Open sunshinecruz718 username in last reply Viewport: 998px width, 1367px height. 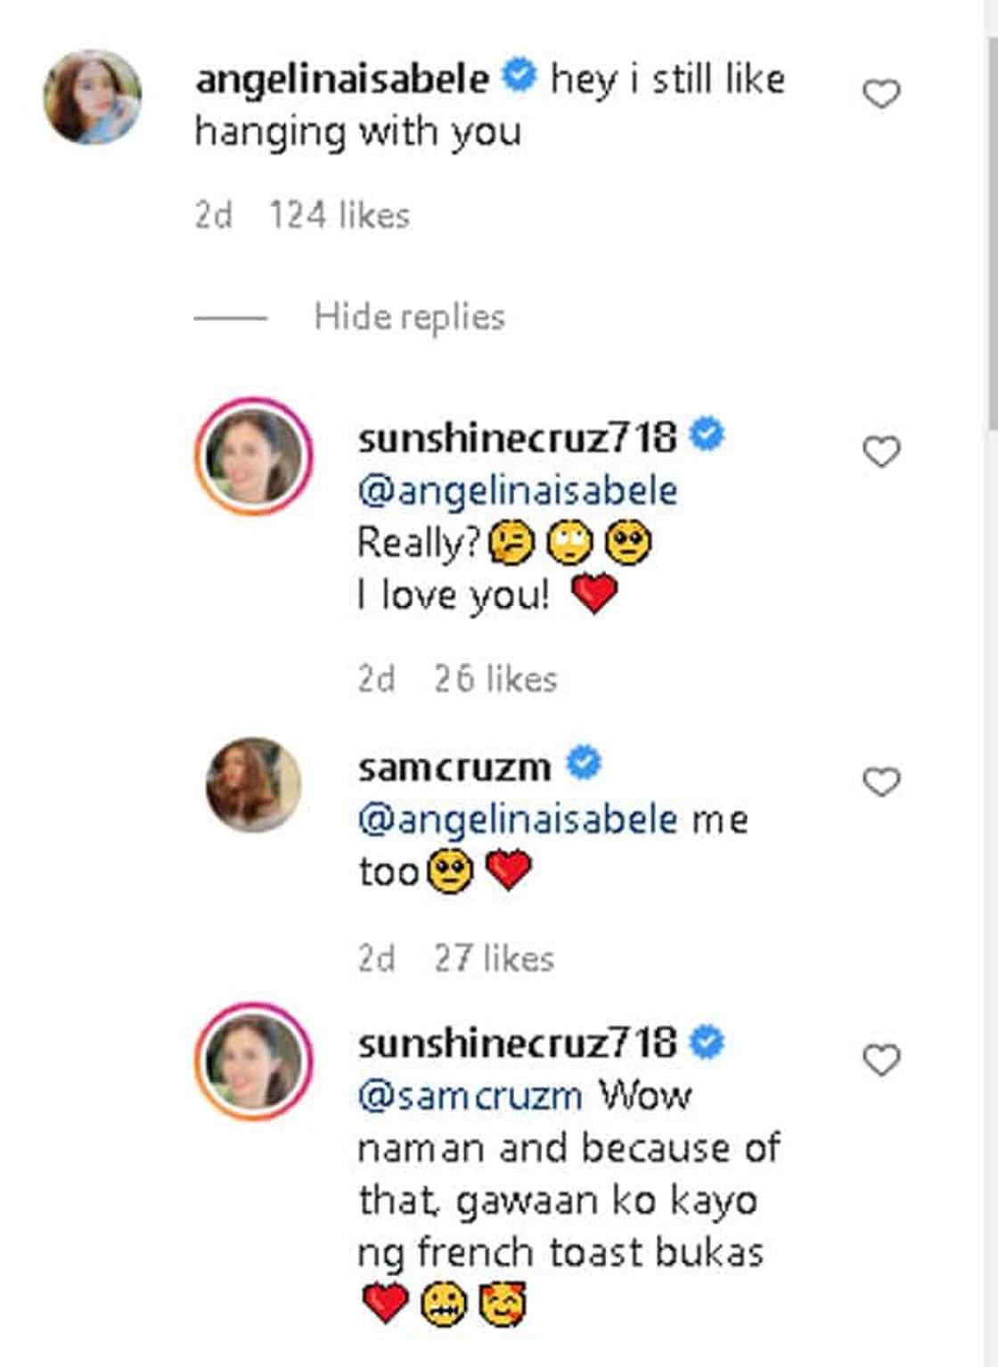click(517, 1044)
